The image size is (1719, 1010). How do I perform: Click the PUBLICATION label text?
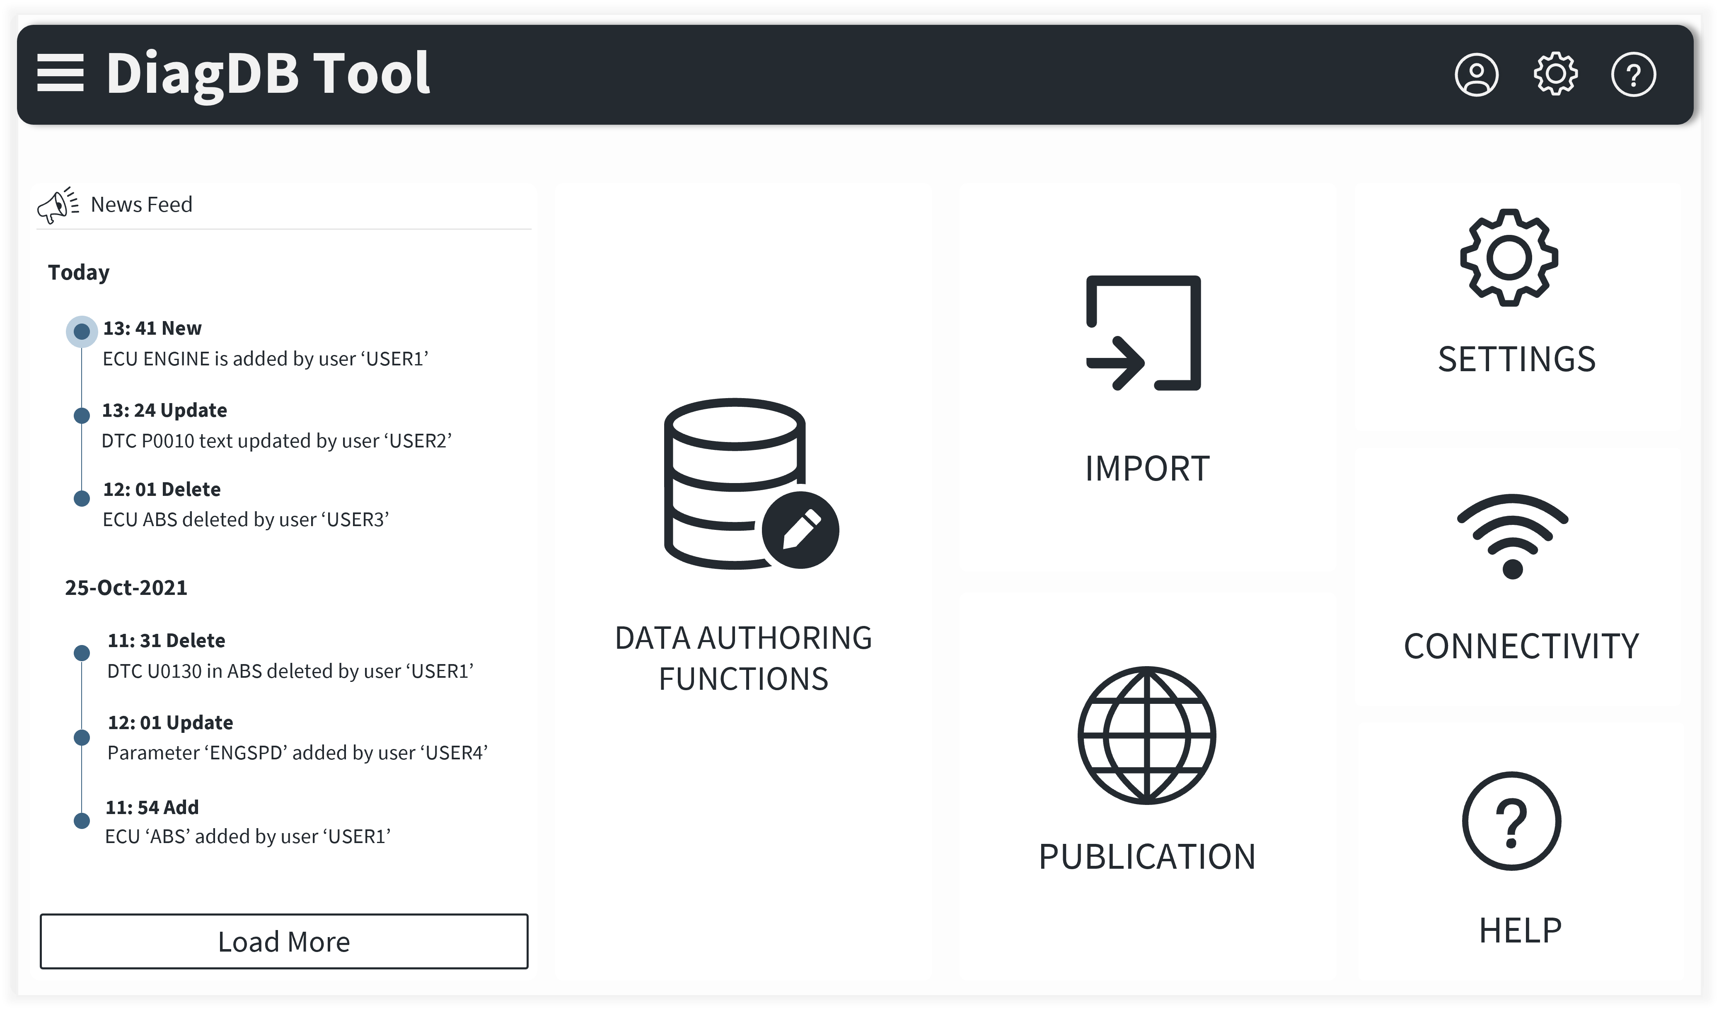pyautogui.click(x=1147, y=857)
